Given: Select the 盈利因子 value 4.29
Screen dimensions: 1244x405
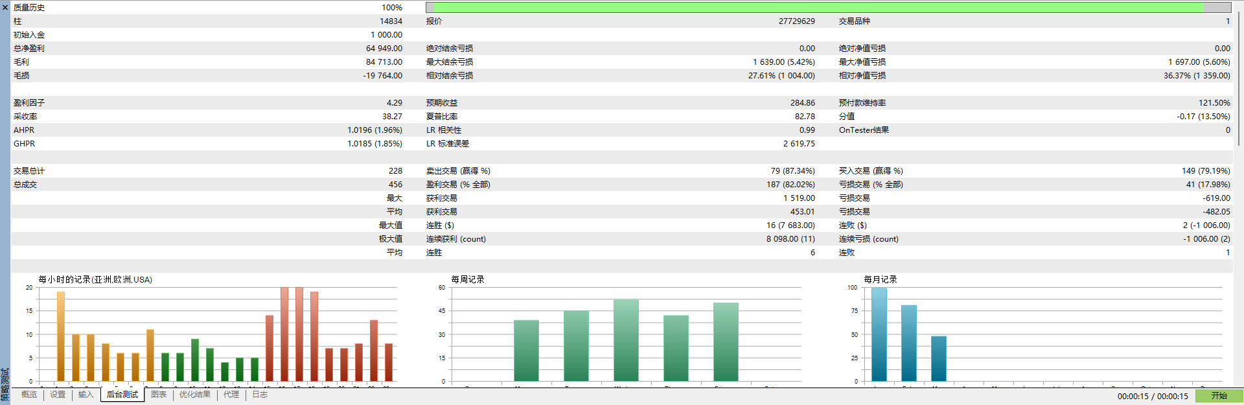Looking at the screenshot, I should pos(395,103).
